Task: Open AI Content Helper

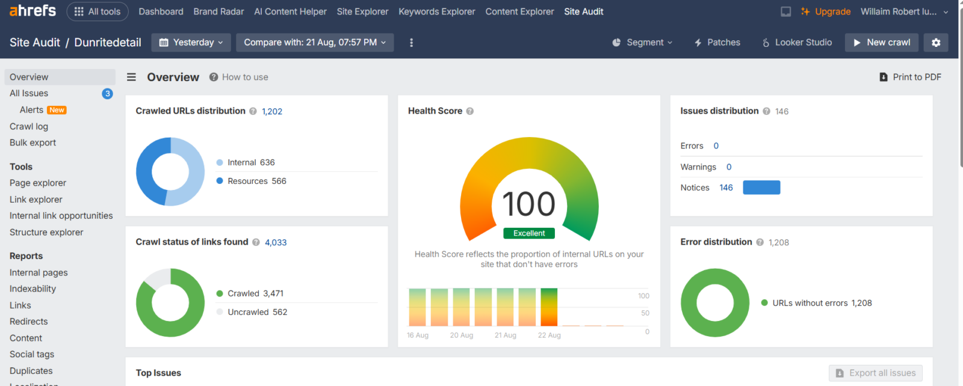Action: point(290,11)
